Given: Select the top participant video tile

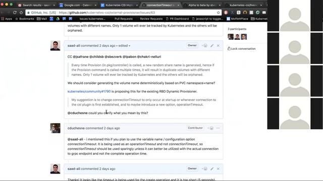Looking at the screenshot, I should pyautogui.click(x=295, y=16).
